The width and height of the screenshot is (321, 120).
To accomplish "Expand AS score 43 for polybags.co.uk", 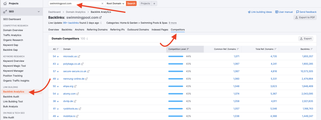I will click(x=56, y=64).
